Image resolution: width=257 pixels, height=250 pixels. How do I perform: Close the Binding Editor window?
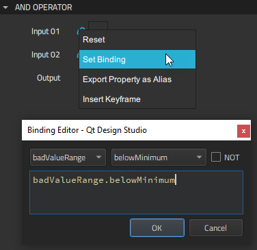coord(243,131)
